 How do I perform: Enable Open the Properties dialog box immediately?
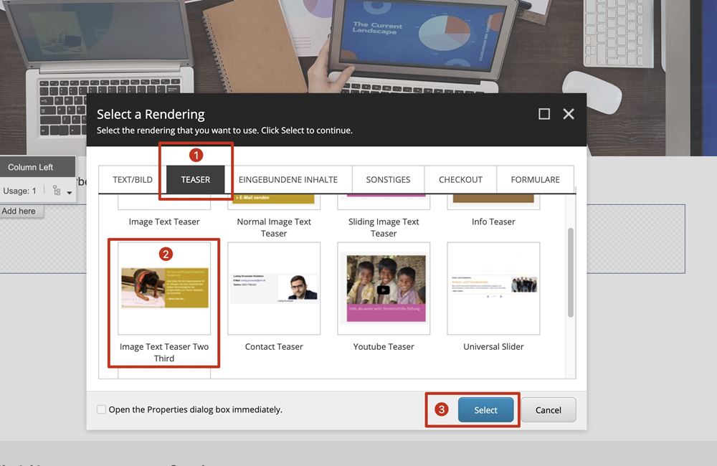coord(101,409)
